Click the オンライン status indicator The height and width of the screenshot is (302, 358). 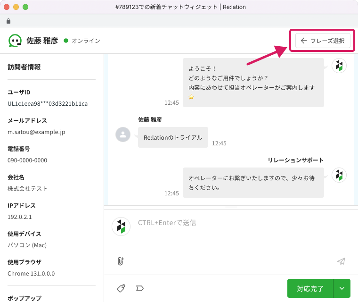[82, 41]
